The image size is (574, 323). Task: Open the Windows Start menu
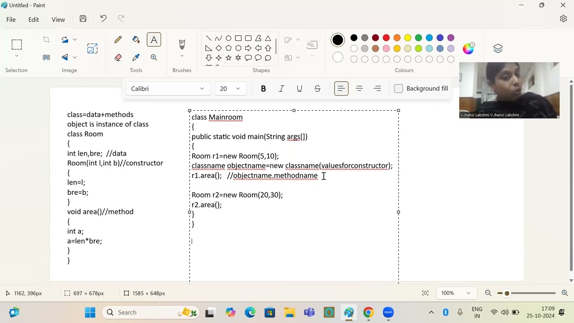(90, 312)
